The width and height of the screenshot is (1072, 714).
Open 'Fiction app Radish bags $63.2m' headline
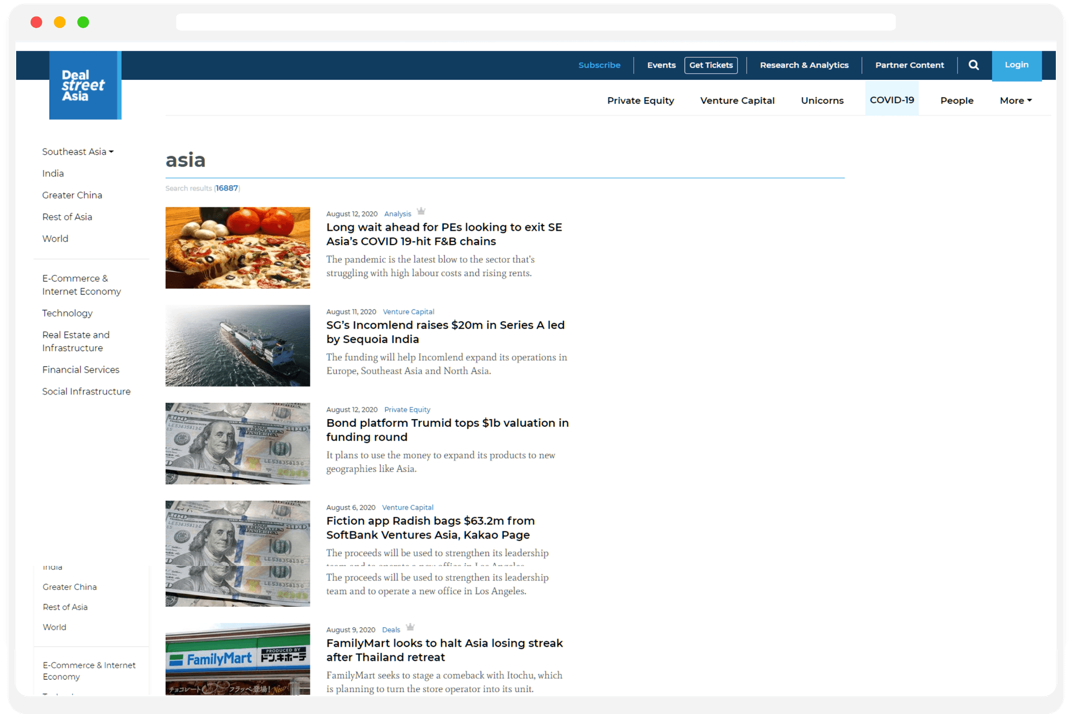430,527
